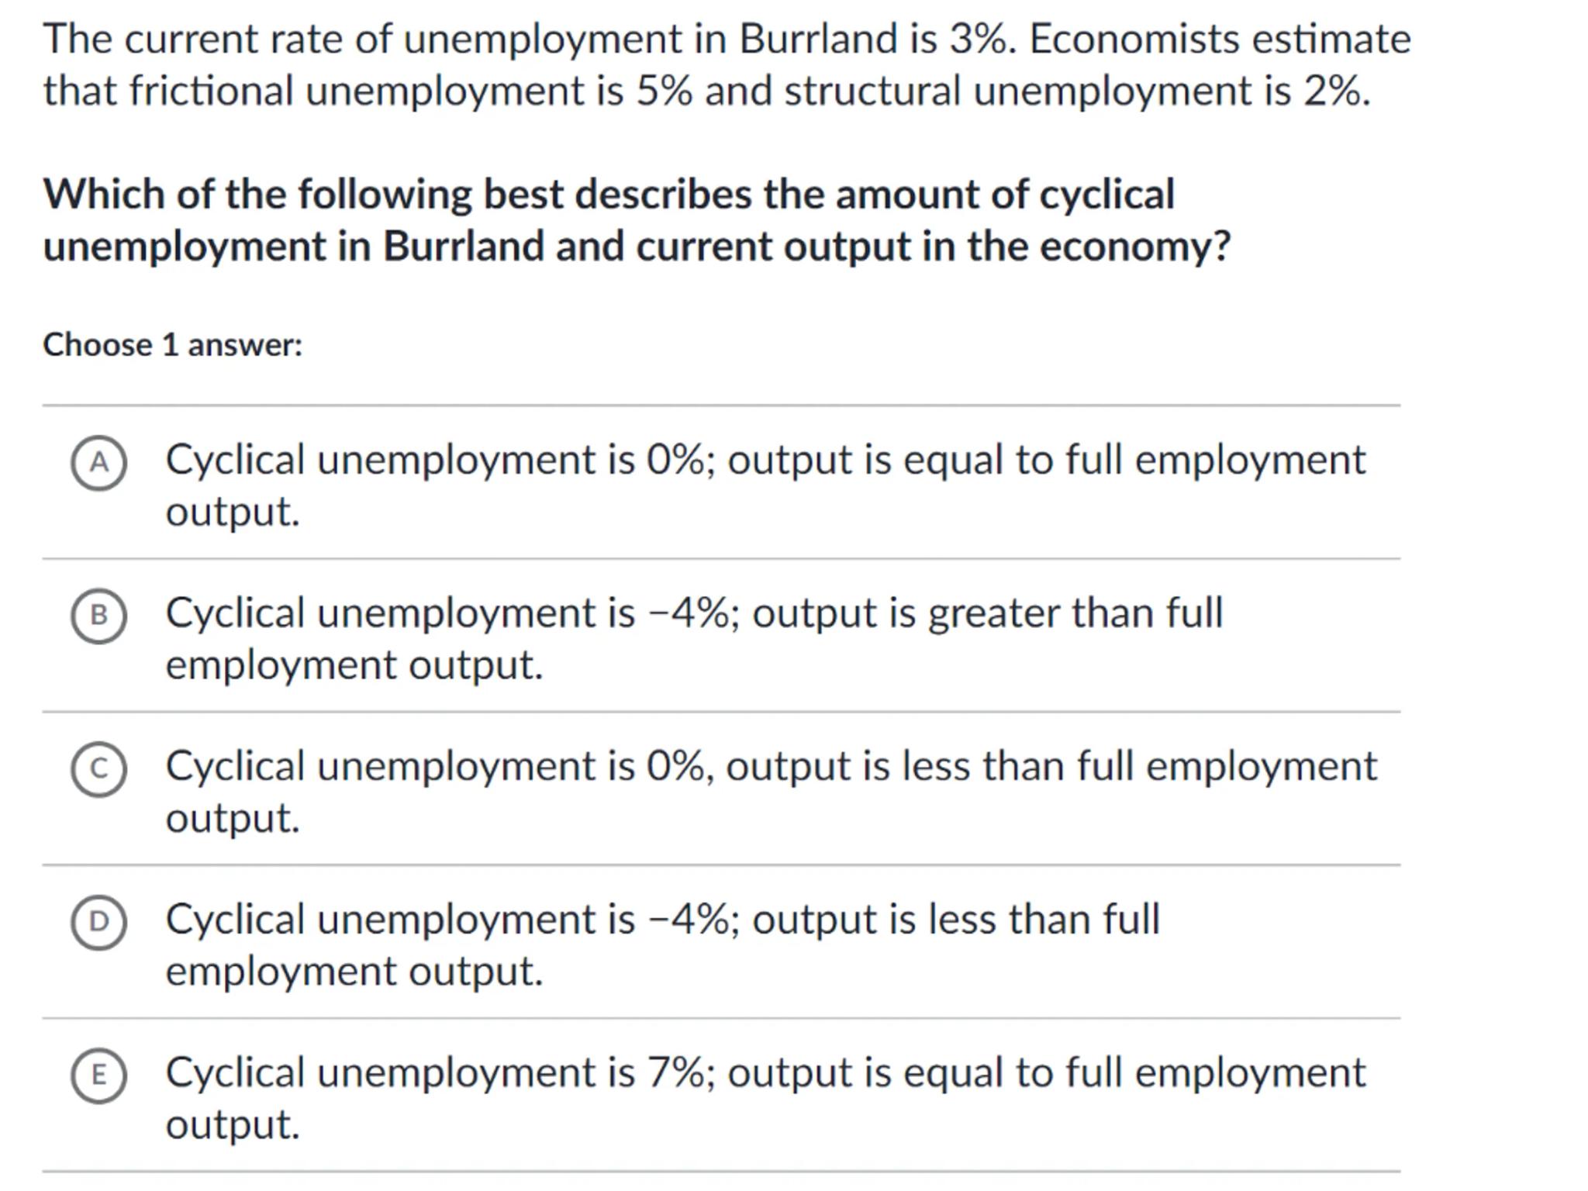Select radio button A for 0% cyclical unemployment
This screenshot has width=1588, height=1191.
[x=98, y=463]
